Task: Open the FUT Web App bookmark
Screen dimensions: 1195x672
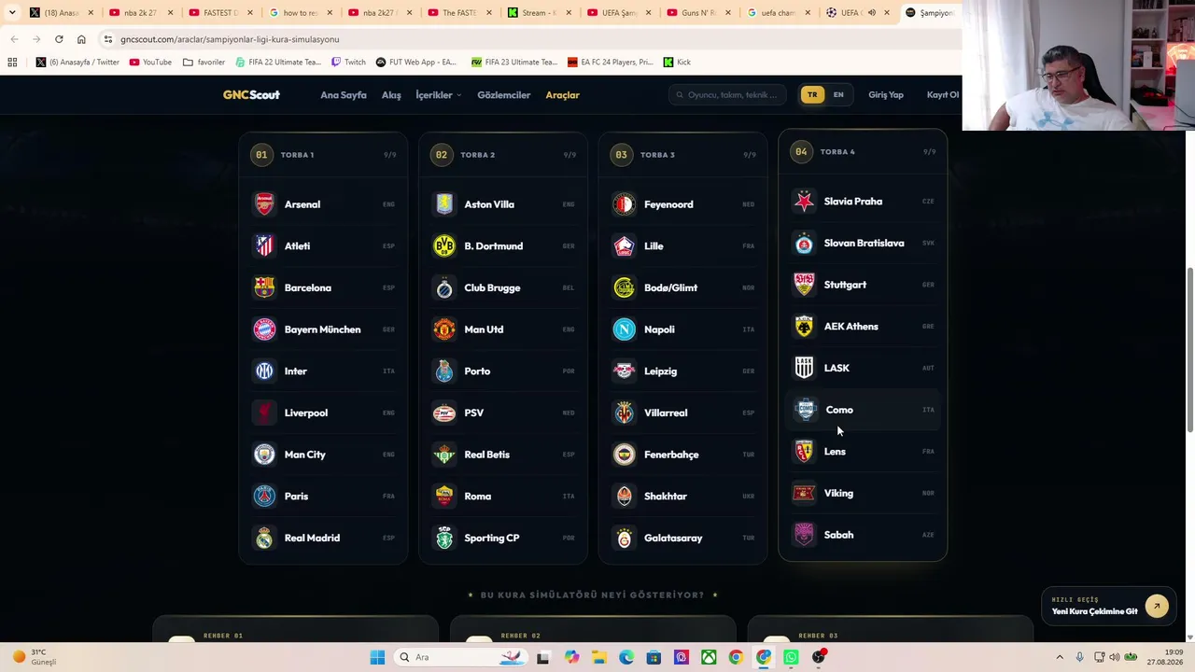Action: point(415,63)
